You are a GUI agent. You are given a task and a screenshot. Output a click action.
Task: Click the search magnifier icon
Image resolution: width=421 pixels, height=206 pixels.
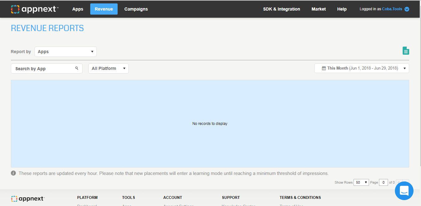coord(77,68)
